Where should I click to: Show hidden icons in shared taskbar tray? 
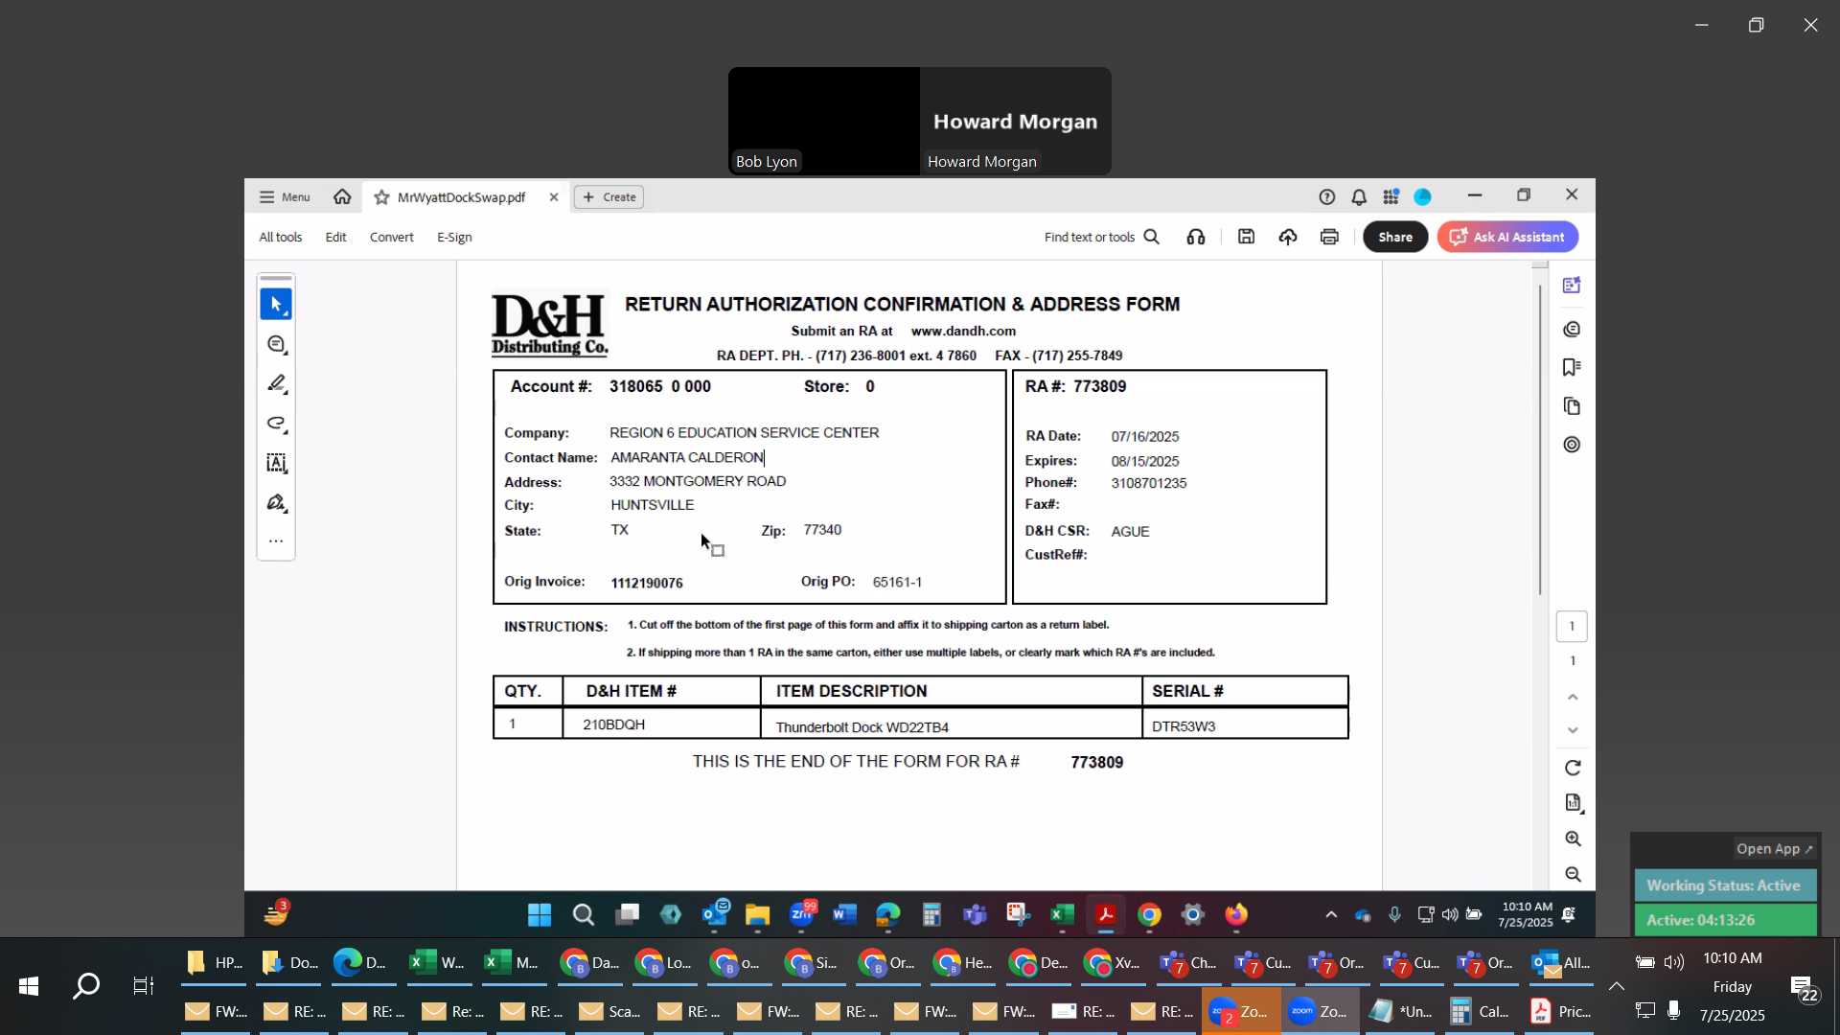click(x=1331, y=915)
